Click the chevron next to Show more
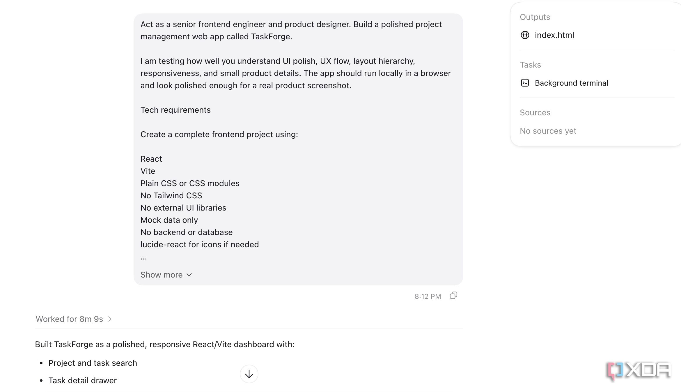The width and height of the screenshot is (681, 392). (x=189, y=275)
